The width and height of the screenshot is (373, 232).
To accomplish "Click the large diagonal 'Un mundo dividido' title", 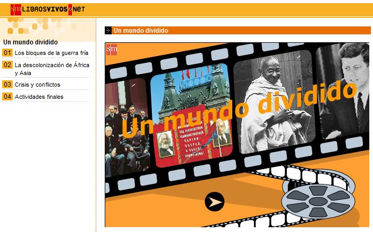I will coord(239,110).
